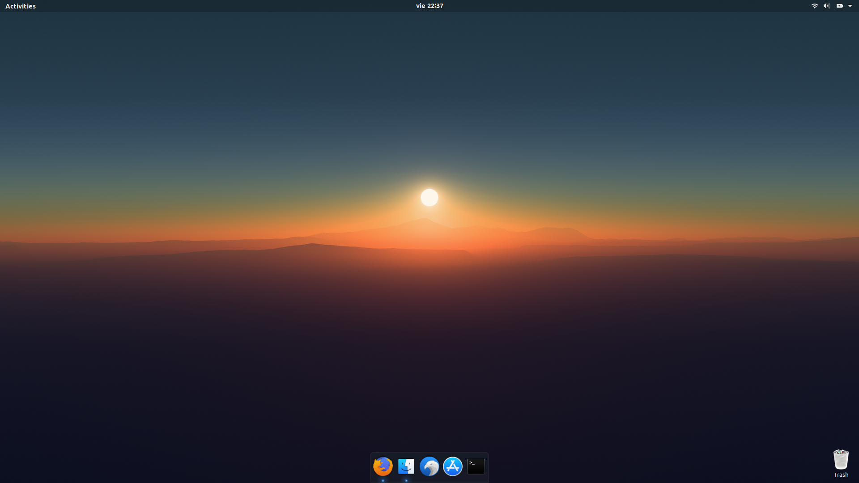
Task: Click the white sun on the wallpaper
Action: [429, 197]
